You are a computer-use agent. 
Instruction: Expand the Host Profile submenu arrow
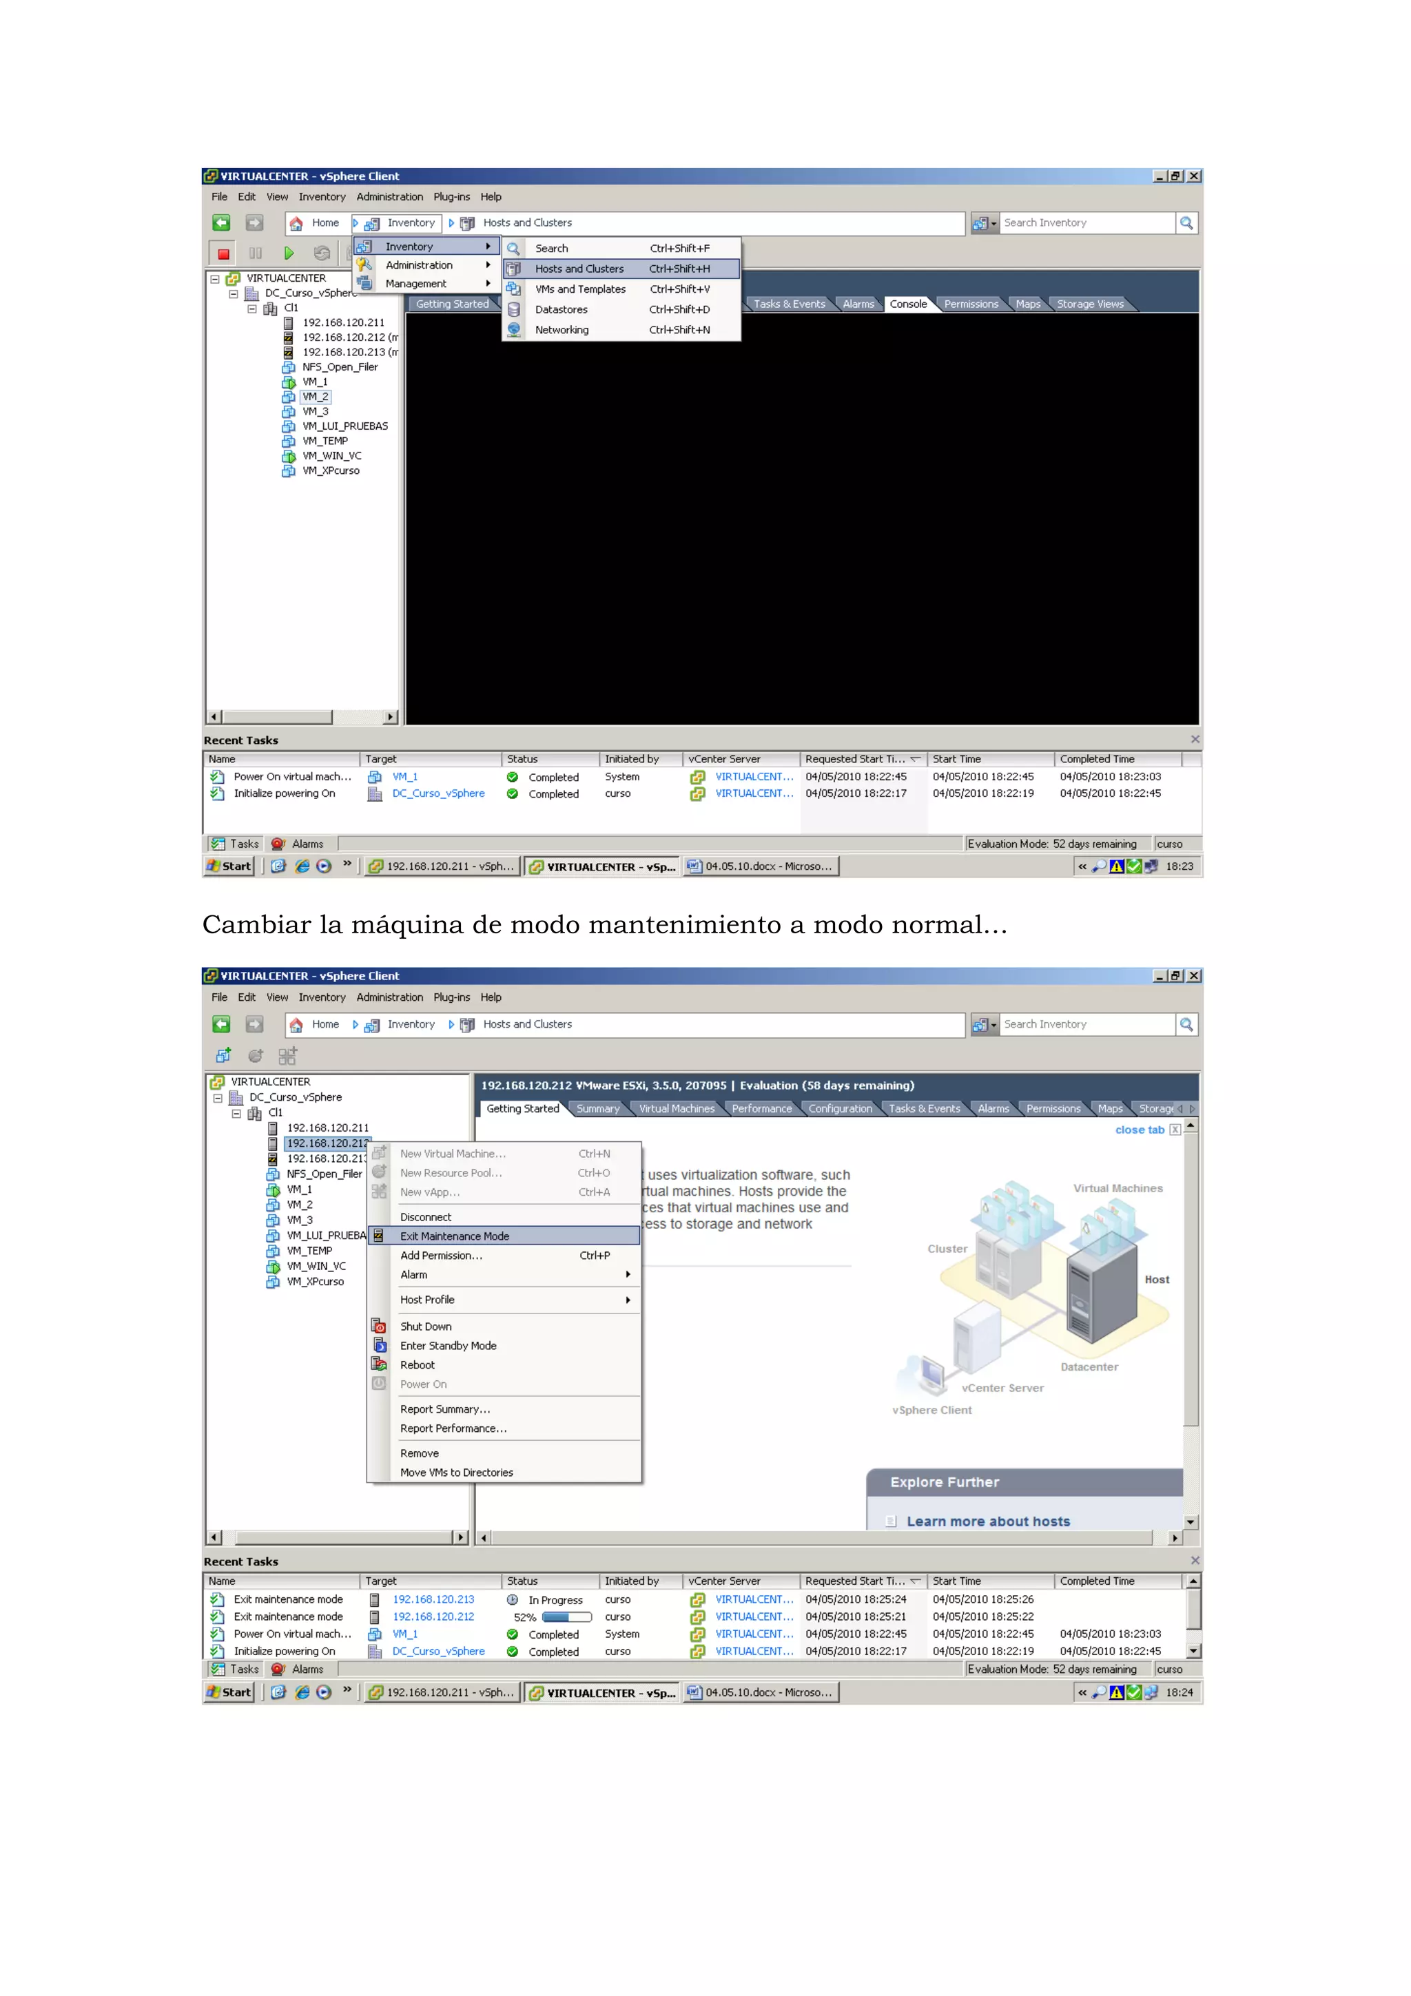628,1300
